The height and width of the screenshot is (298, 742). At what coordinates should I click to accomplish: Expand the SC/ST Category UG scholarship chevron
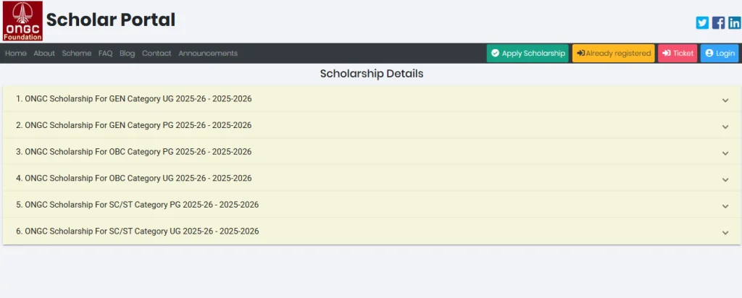click(725, 232)
